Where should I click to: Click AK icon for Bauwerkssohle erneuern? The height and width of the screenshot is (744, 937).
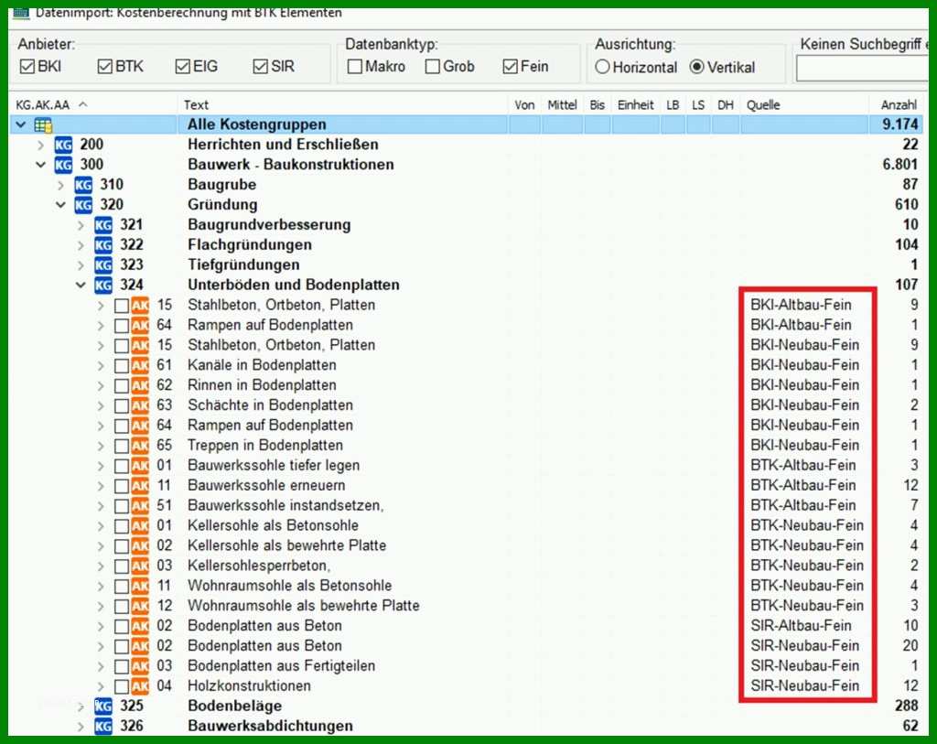click(x=140, y=485)
